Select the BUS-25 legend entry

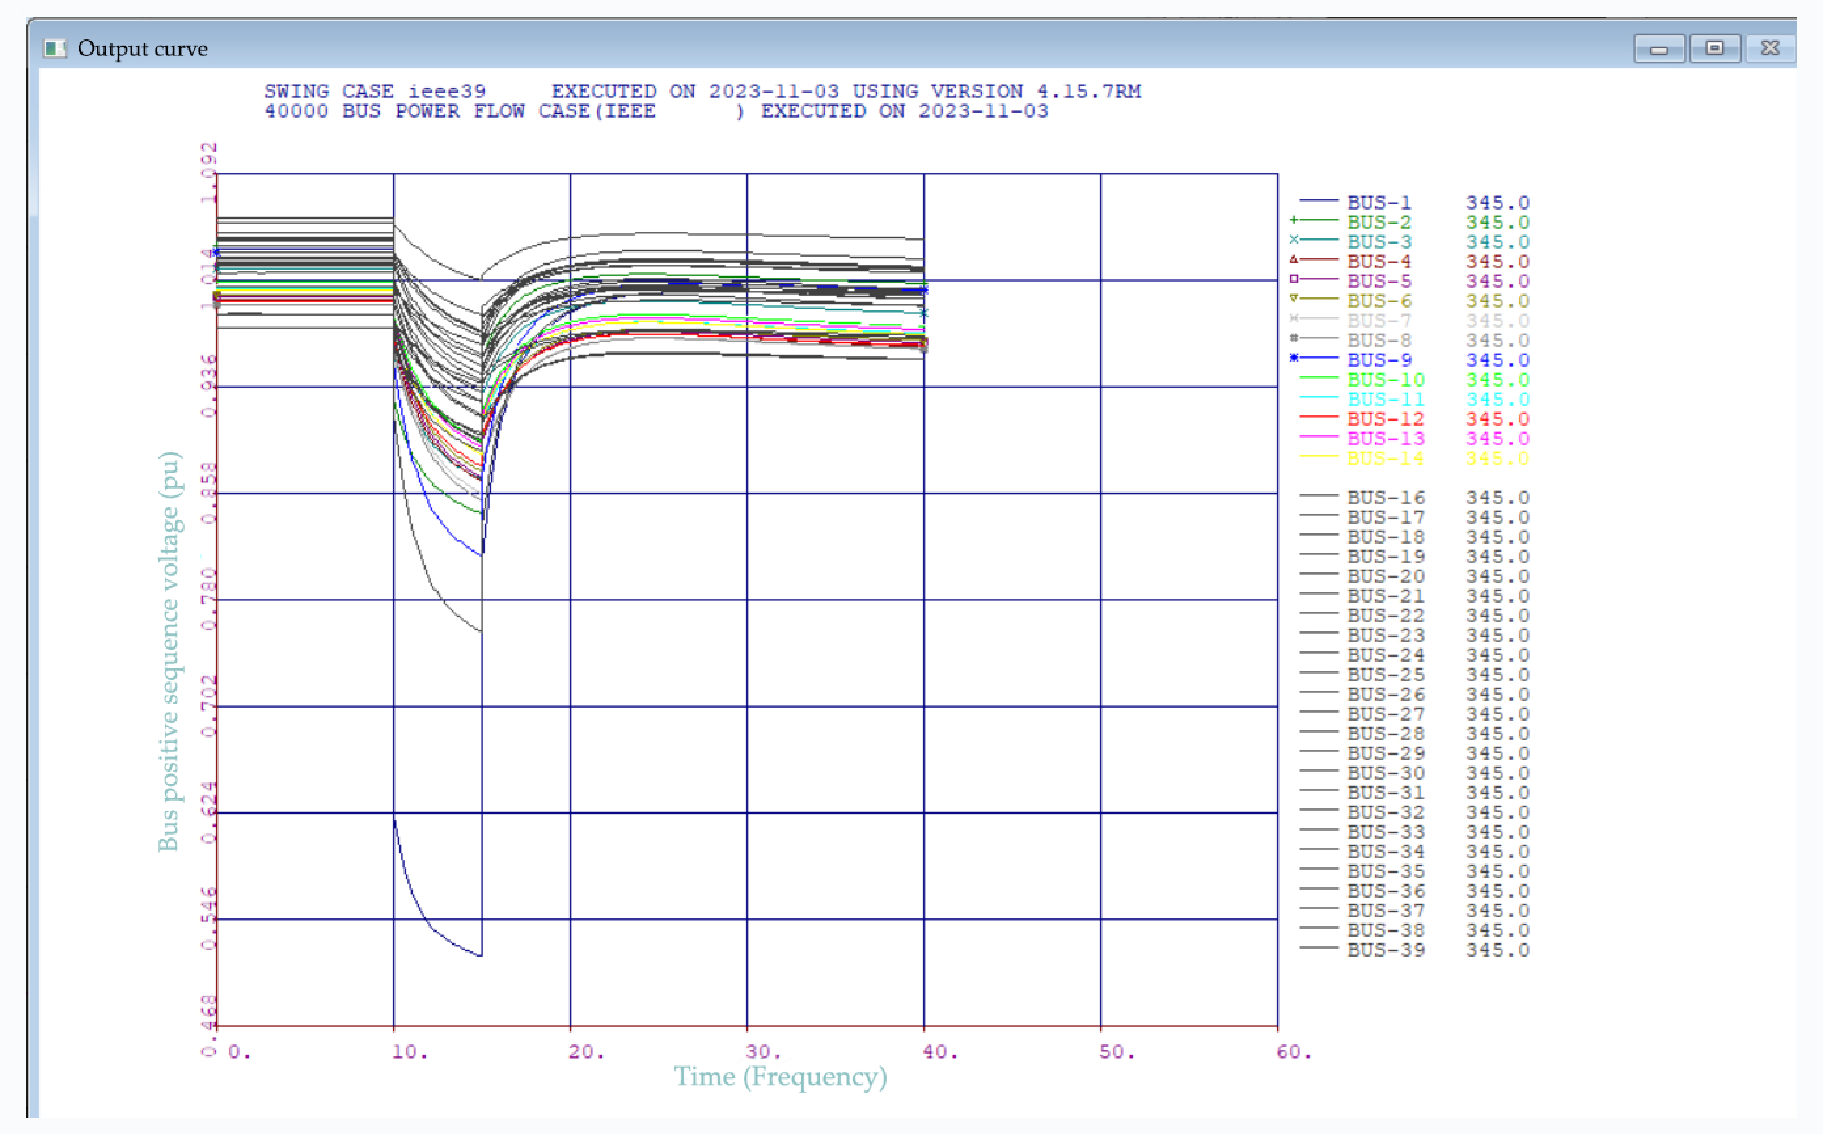[1414, 675]
